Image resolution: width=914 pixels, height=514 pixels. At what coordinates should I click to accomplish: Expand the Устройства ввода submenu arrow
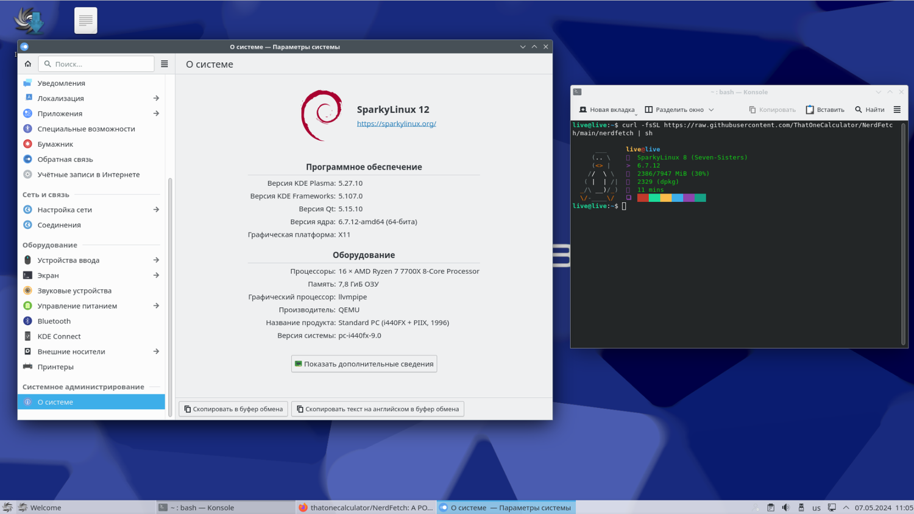point(156,260)
